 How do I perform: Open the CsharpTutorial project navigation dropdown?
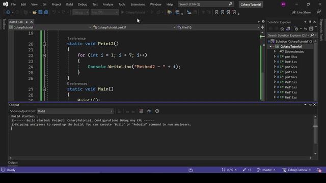tap(50, 27)
